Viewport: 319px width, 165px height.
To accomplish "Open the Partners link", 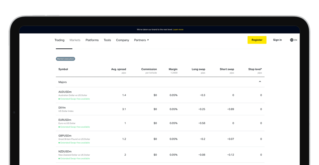I will [141, 40].
